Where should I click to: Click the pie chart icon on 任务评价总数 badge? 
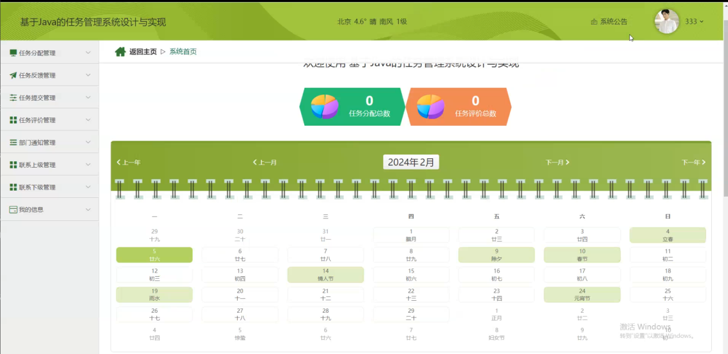431,106
